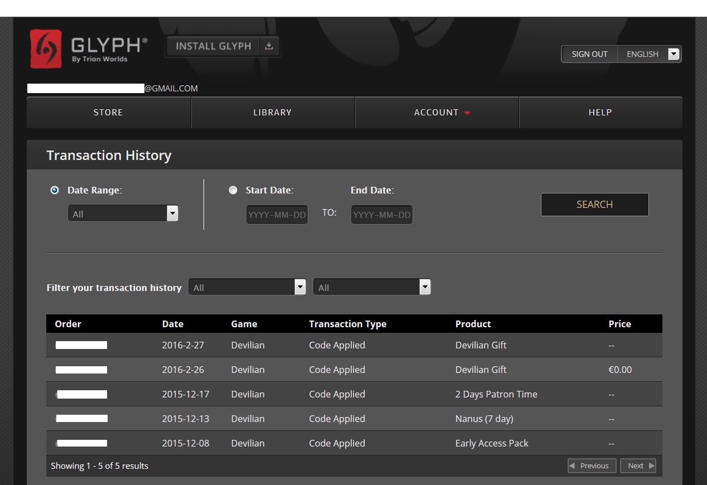Click the Glyph logo by Trion Worlds
Viewport: 707px width, 485px height.
pyautogui.click(x=89, y=49)
